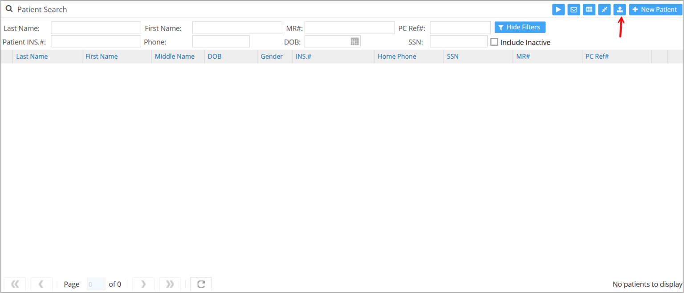Click the Page number stepper field

(95, 284)
